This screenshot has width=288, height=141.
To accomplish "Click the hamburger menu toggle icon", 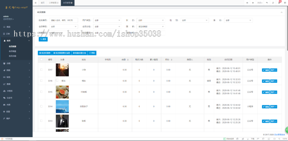I will [x=36, y=3].
